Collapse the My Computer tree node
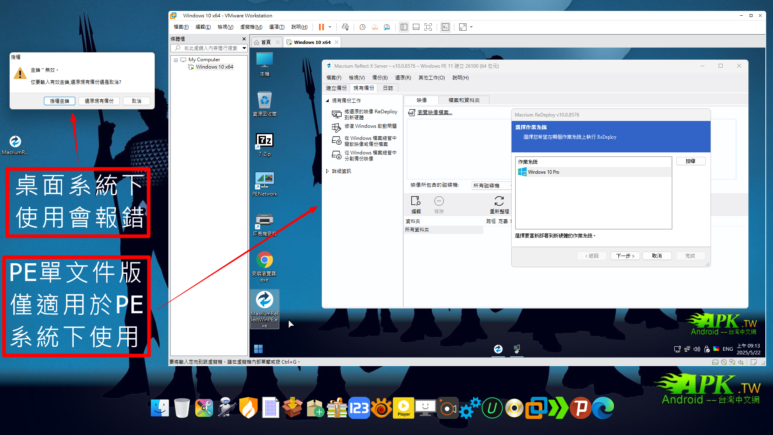This screenshot has height=435, width=773. 176,60
